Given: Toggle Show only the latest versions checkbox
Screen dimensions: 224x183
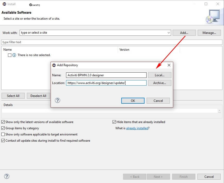Looking at the screenshot, I should pyautogui.click(x=3, y=122).
